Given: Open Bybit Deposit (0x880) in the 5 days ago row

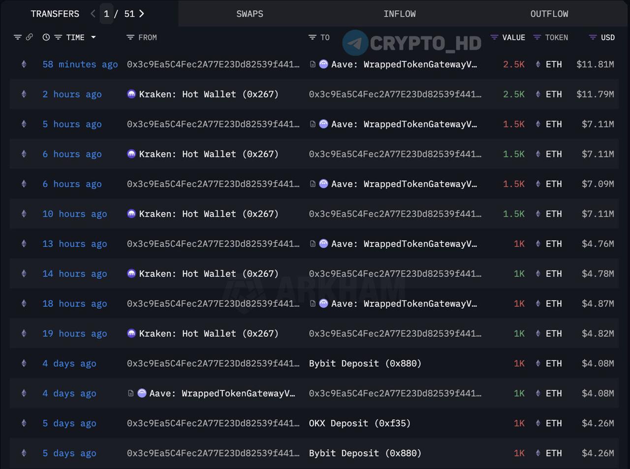Looking at the screenshot, I should coord(365,453).
